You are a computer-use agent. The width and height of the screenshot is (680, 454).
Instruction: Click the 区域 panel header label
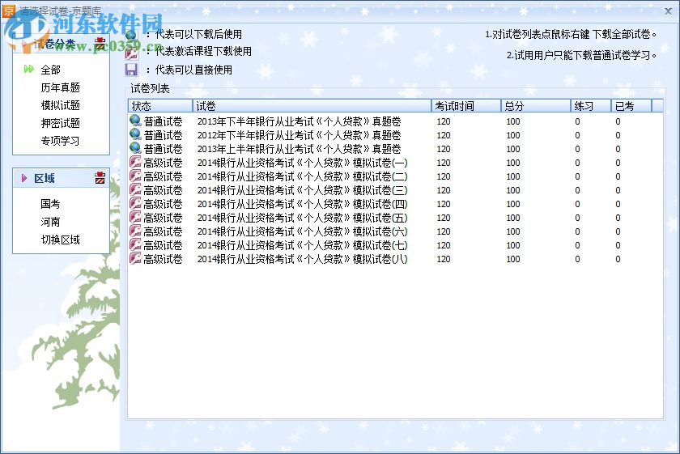pos(45,178)
